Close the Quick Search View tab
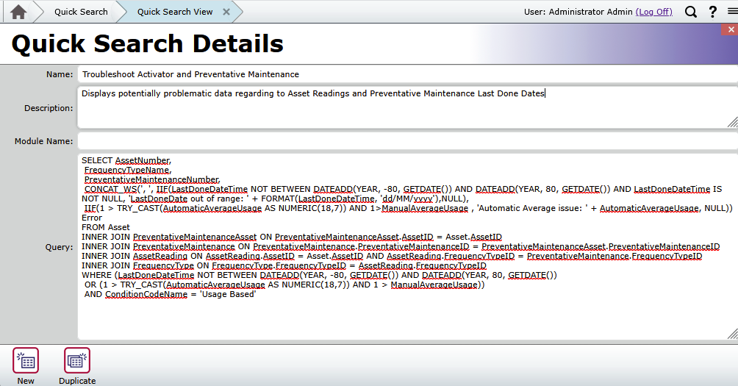The height and width of the screenshot is (386, 738). (226, 12)
